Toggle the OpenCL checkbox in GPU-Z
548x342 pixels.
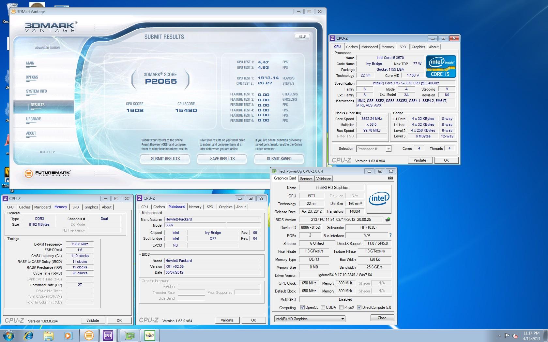pos(302,307)
